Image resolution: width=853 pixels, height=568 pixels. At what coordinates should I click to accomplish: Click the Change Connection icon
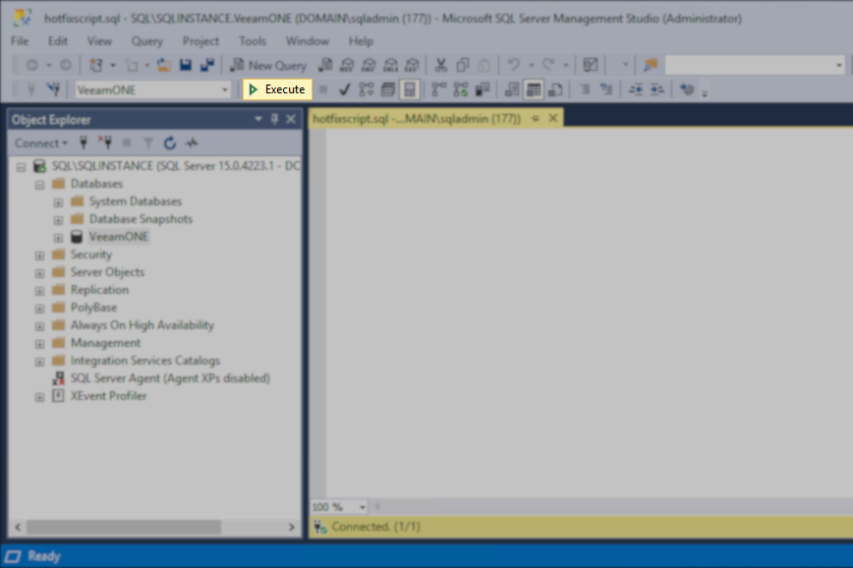pos(53,89)
